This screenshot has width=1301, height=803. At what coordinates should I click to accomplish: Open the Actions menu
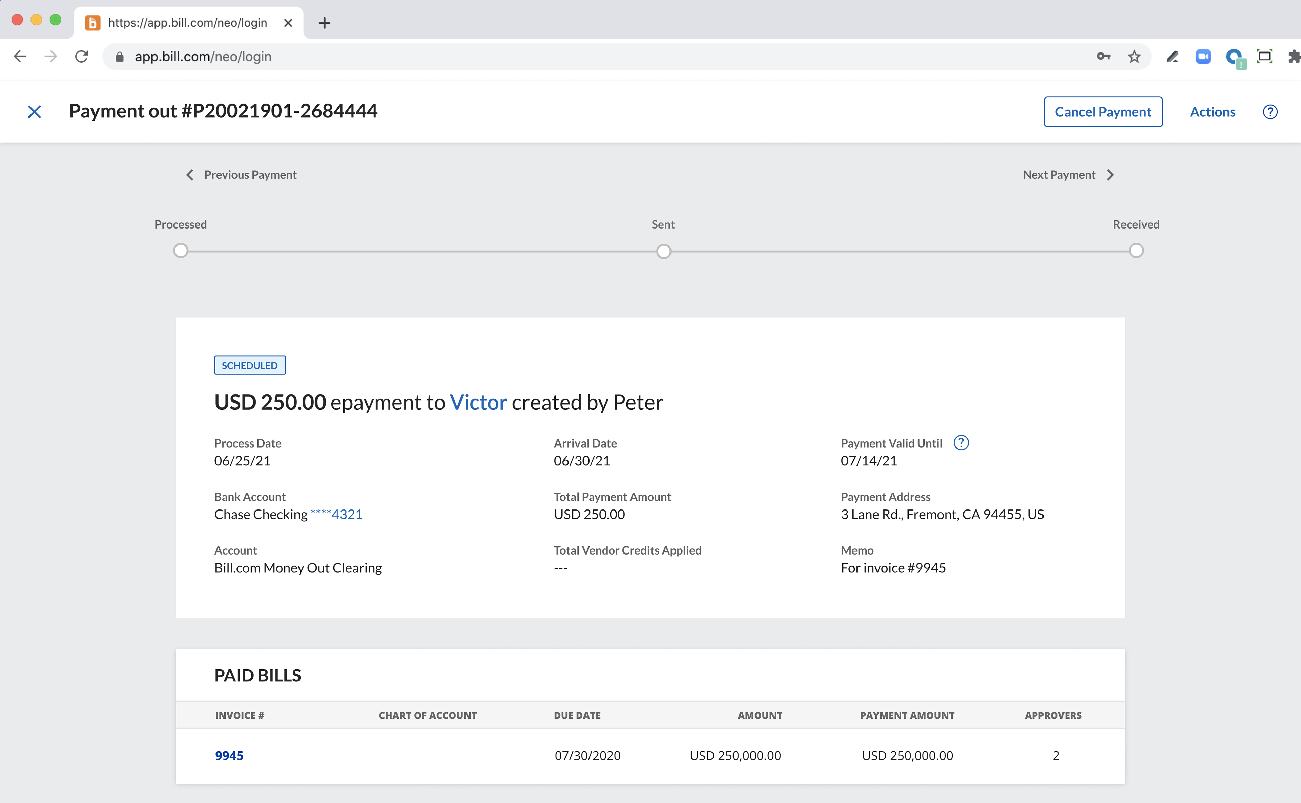pyautogui.click(x=1212, y=112)
